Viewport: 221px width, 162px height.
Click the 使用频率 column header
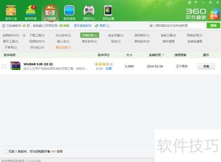pos(180,55)
